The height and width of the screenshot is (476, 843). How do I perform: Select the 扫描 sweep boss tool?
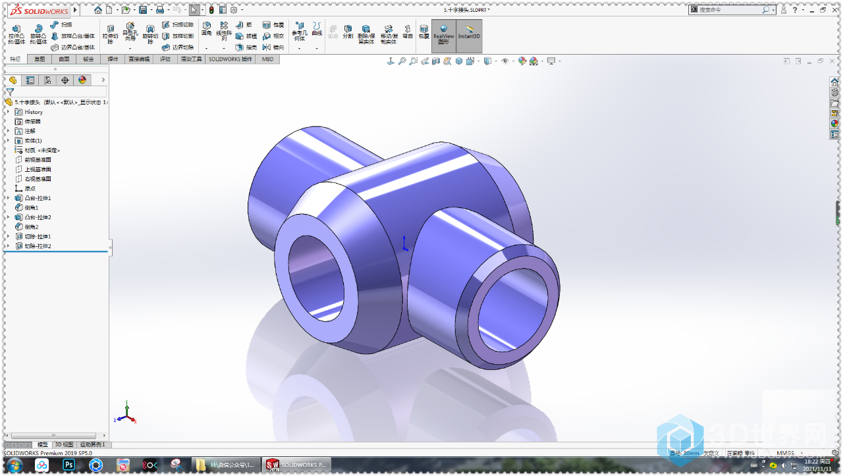click(61, 24)
